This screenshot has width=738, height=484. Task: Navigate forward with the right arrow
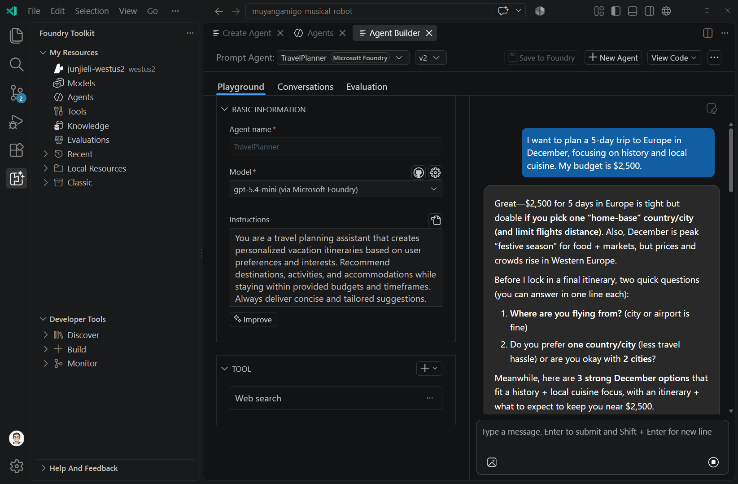[236, 11]
